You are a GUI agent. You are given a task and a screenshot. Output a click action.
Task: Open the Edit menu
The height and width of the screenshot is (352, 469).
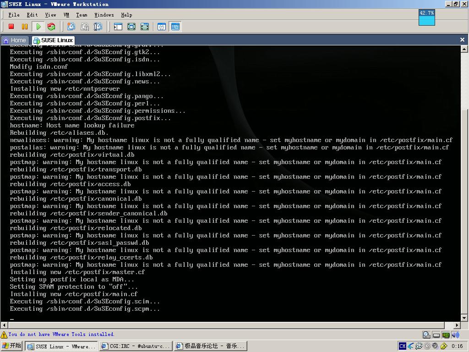point(32,15)
